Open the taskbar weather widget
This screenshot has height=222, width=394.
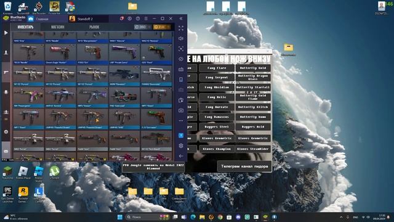click(x=15, y=217)
